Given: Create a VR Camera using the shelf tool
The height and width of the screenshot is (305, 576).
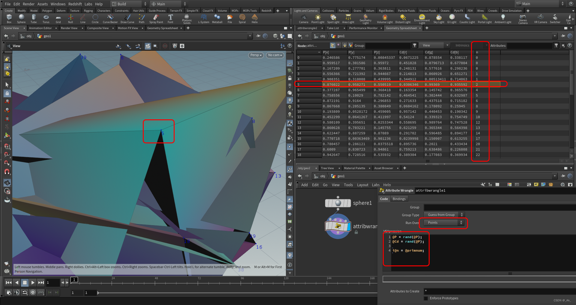Looking at the screenshot, I should click(540, 19).
